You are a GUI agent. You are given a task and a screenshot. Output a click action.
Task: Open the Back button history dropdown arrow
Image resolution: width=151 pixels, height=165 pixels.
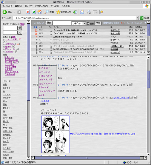[x=14, y=12]
